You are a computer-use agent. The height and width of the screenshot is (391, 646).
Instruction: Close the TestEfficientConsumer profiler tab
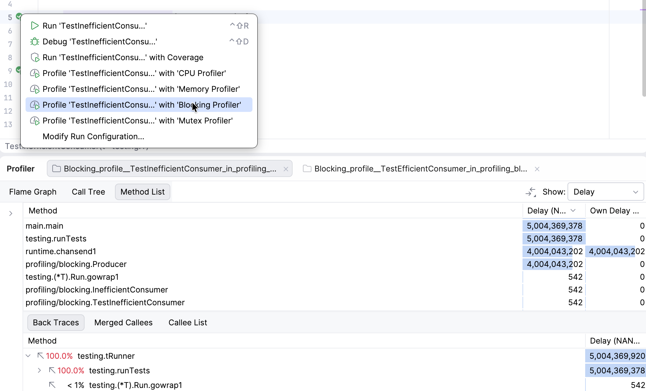click(537, 169)
